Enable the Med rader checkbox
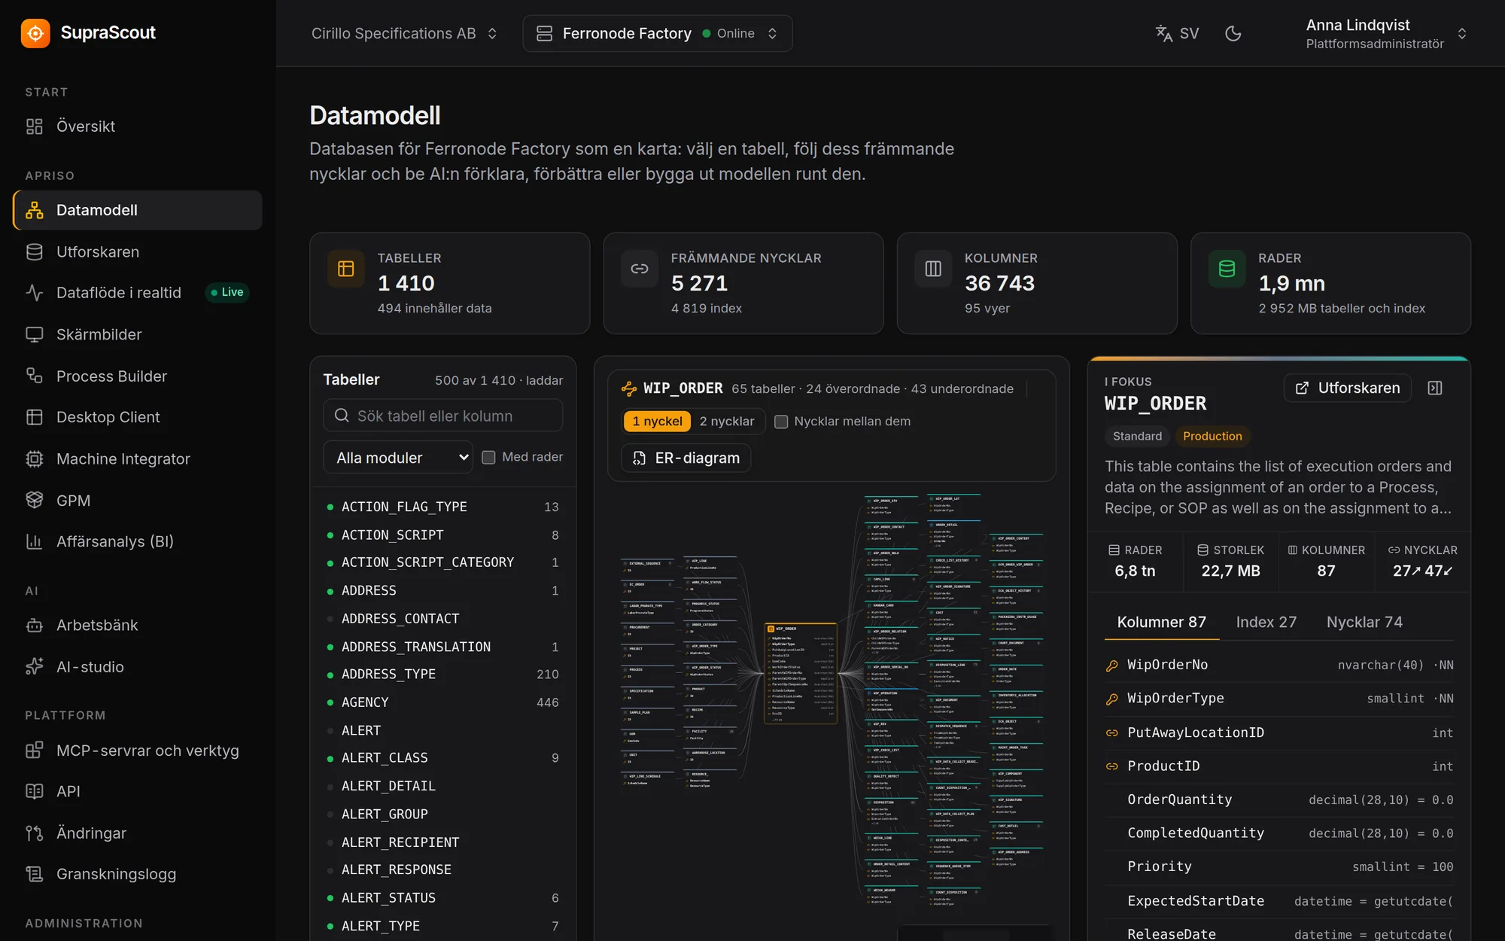The image size is (1505, 941). [x=488, y=457]
